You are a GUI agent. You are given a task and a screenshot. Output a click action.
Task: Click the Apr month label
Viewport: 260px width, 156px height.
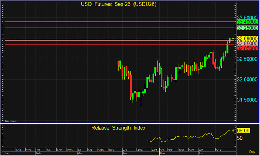pos(125,153)
